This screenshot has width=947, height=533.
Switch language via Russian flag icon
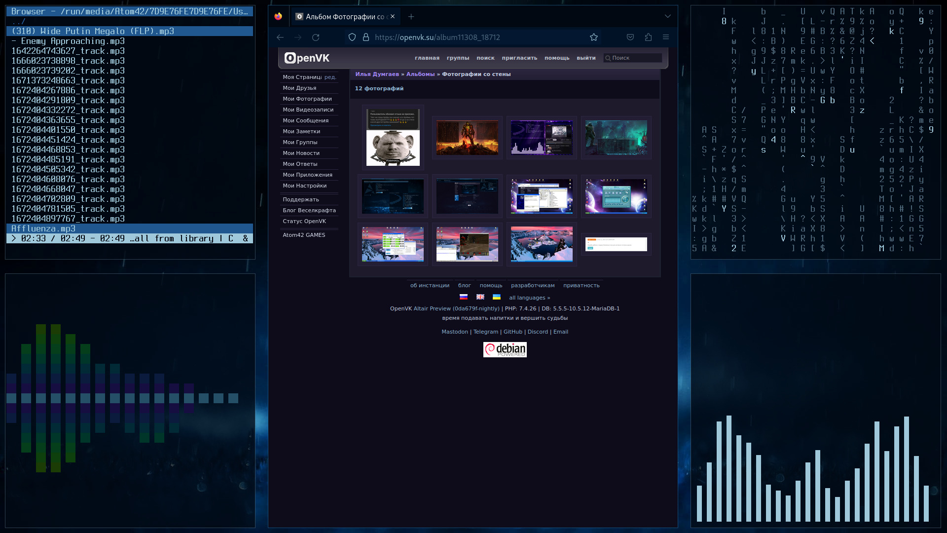pos(464,297)
